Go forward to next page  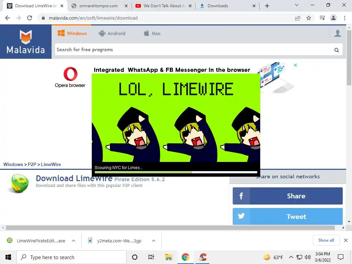tap(19, 18)
